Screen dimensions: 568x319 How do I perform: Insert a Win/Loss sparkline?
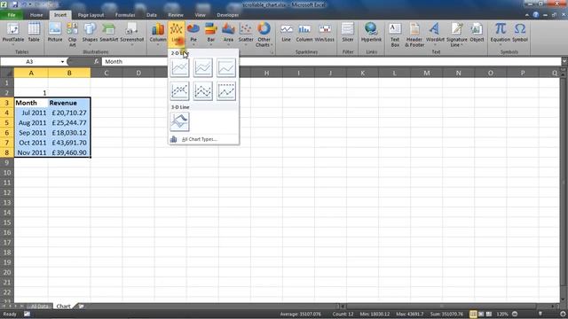[325, 33]
